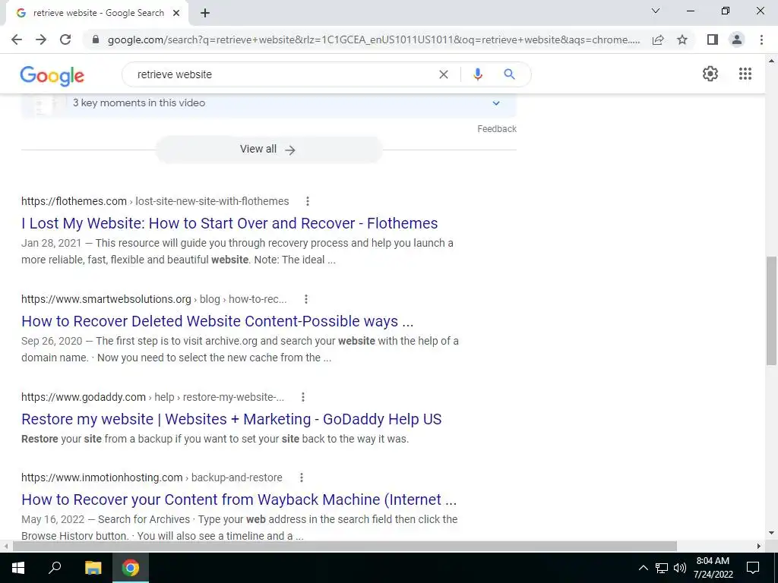This screenshot has height=583, width=778.
Task: Open Windows taskbar search
Action: point(55,568)
